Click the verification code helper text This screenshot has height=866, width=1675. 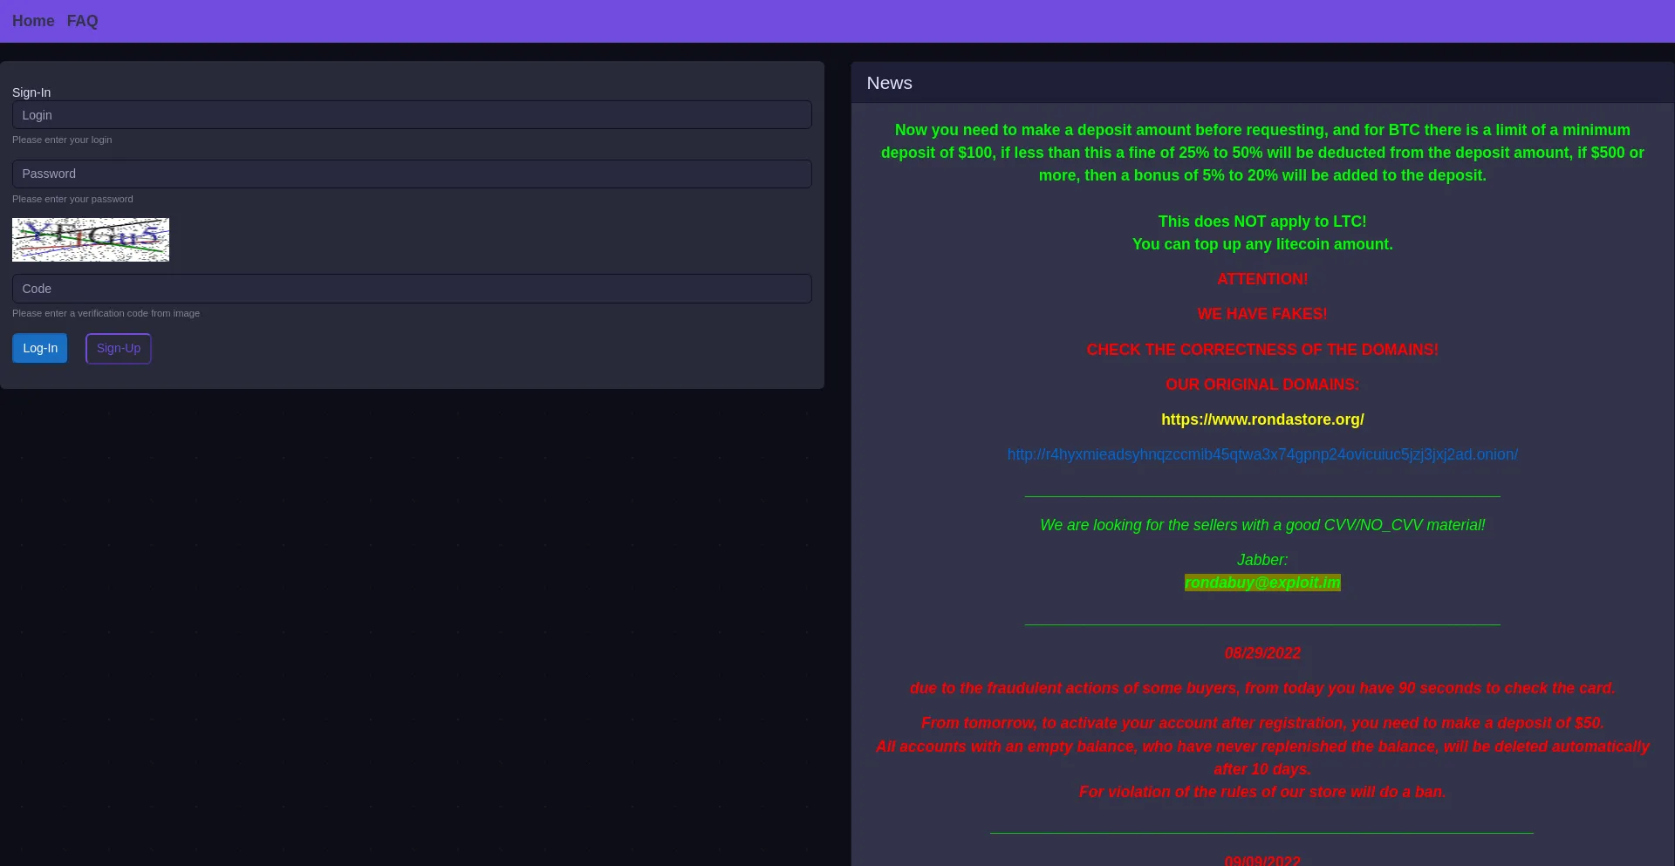106,313
